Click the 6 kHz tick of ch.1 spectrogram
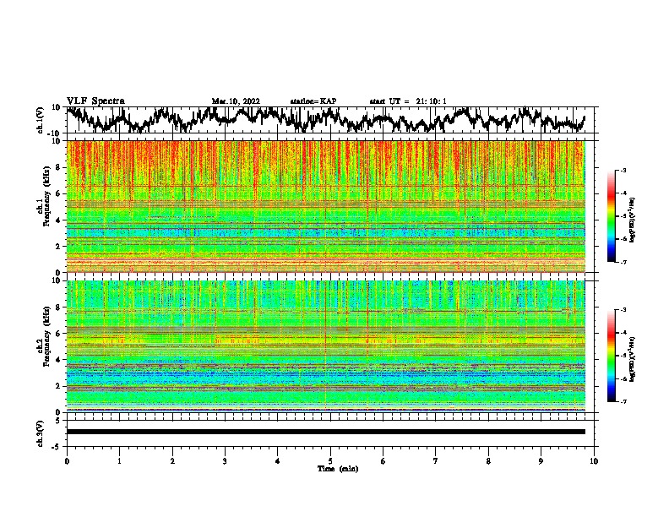The width and height of the screenshot is (669, 517). 59,194
